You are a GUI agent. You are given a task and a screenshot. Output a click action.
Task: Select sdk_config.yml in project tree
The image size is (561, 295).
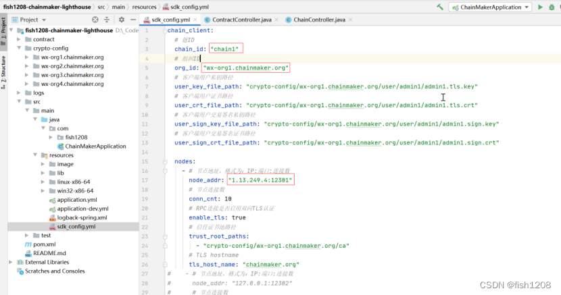[x=76, y=226]
